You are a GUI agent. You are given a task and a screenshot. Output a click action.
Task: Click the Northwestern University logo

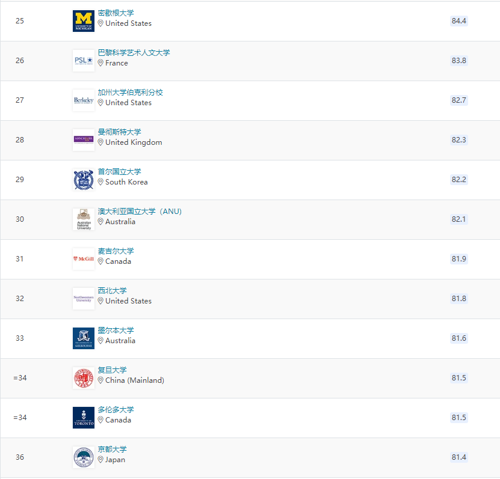84,299
